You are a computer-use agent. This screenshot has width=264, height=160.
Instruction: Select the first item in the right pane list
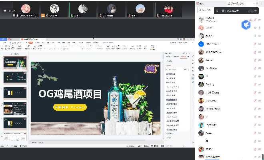click(x=171, y=74)
